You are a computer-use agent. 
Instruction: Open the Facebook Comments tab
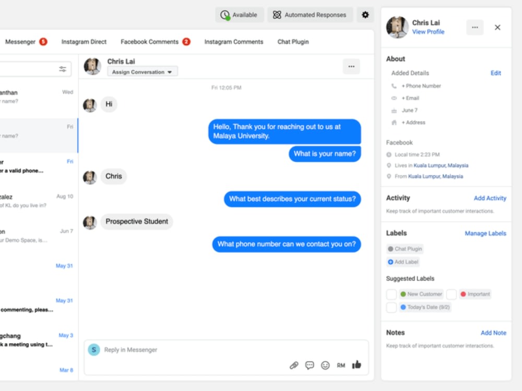[149, 42]
